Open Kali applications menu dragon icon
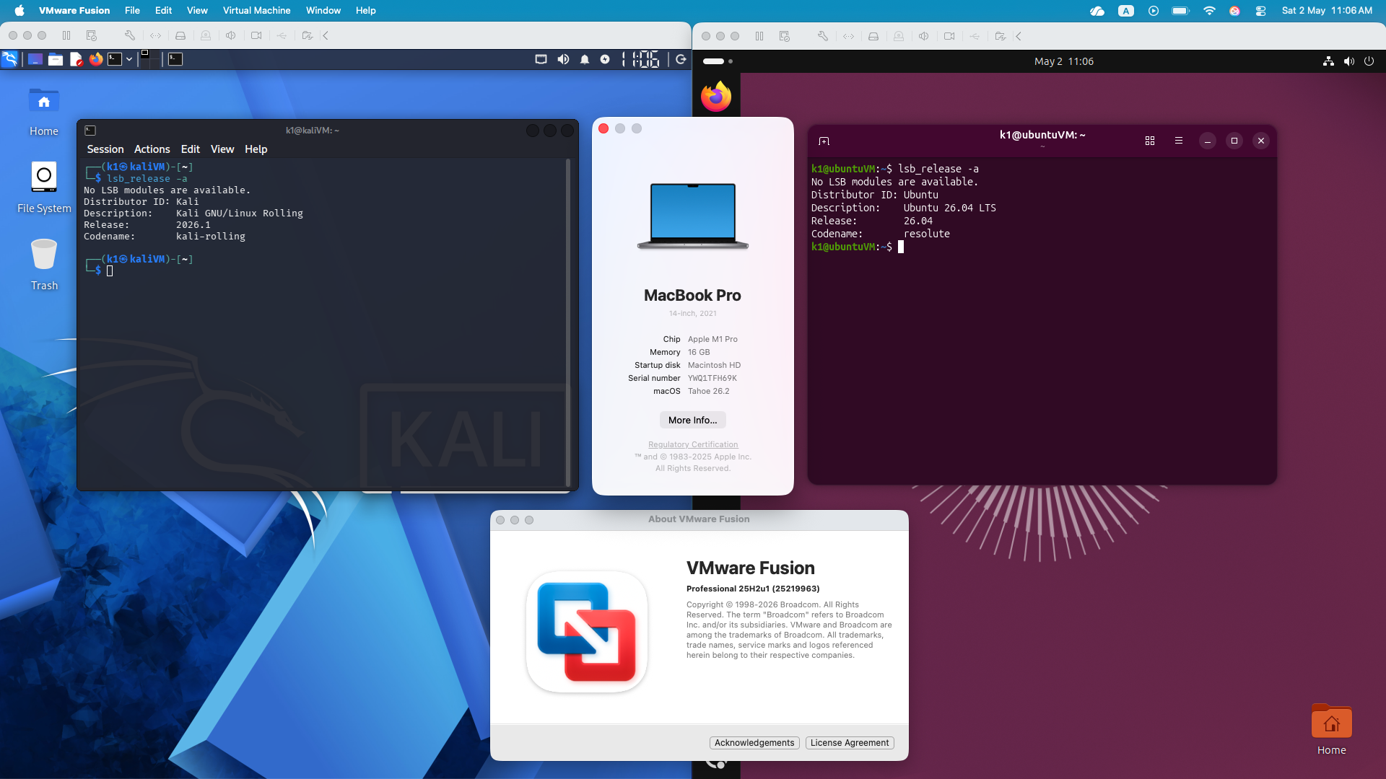 10,59
